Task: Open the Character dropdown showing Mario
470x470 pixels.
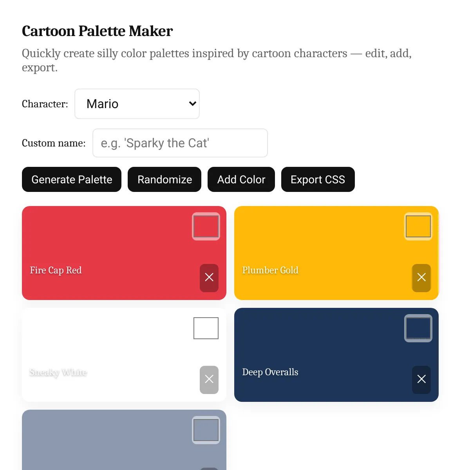Action: [x=137, y=104]
